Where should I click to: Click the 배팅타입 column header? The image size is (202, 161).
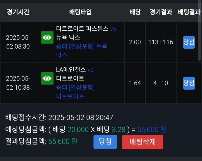[x=80, y=12]
